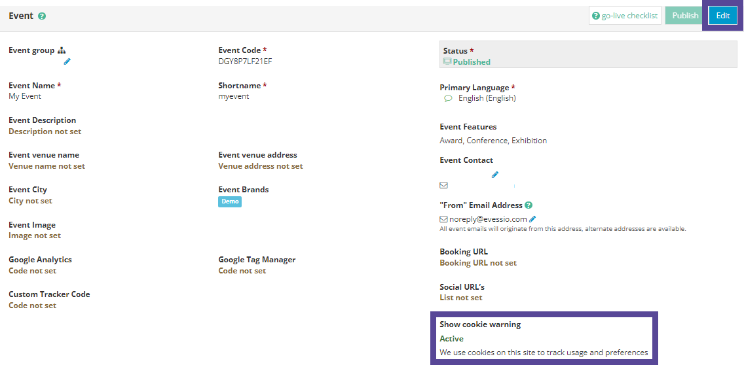Image resolution: width=744 pixels, height=365 pixels.
Task: Click the Event Brands label
Action: 244,190
